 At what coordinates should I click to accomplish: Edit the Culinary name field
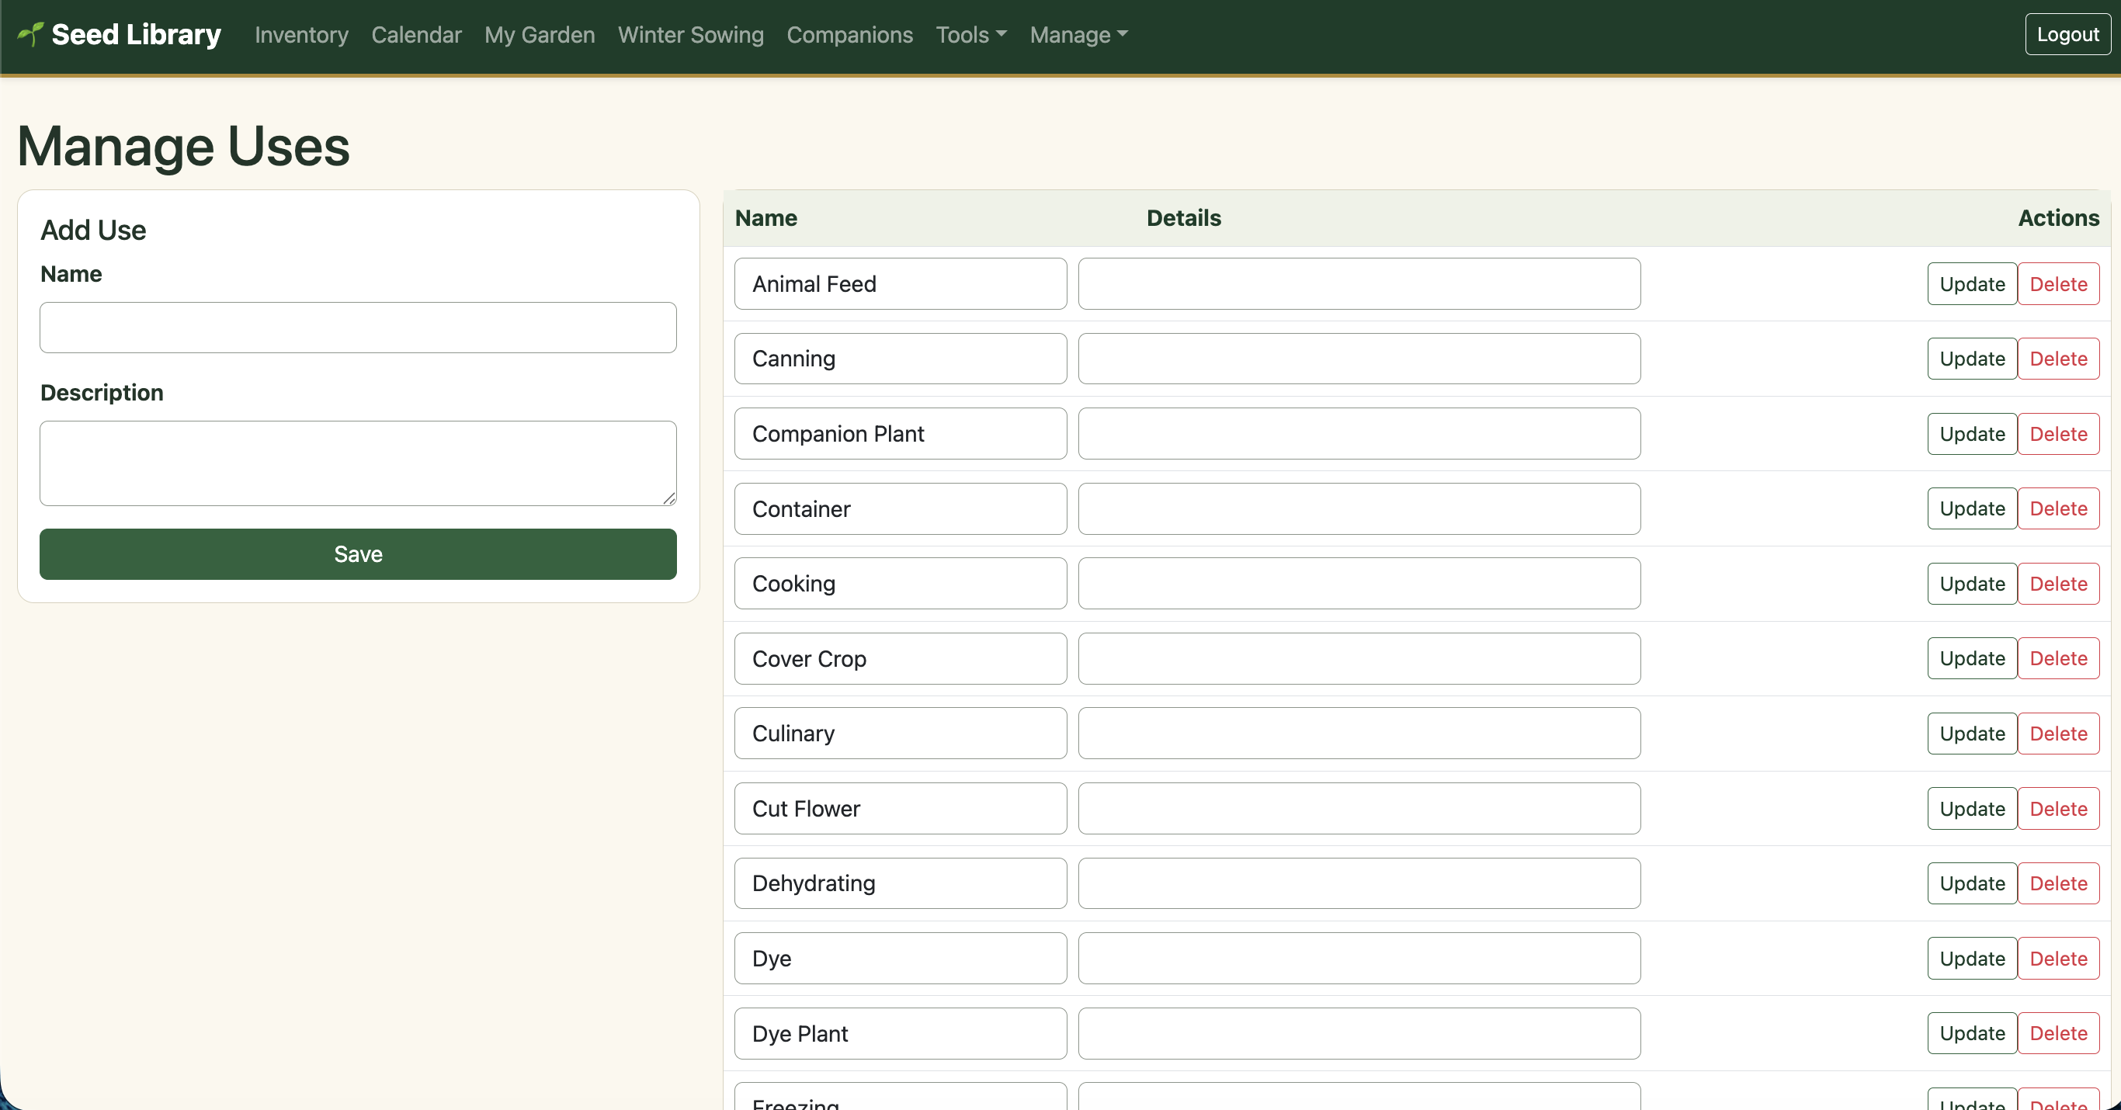point(901,734)
